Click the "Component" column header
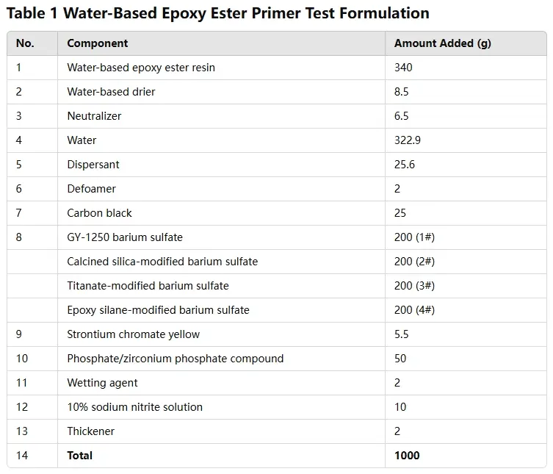This screenshot has width=553, height=474. [98, 43]
